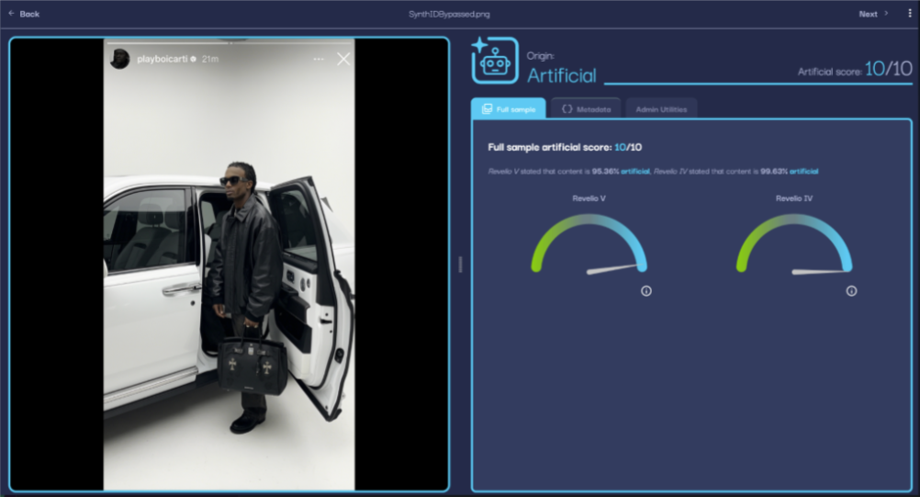920x497 pixels.
Task: Click the Revelio V gauge
Action: 589,244
